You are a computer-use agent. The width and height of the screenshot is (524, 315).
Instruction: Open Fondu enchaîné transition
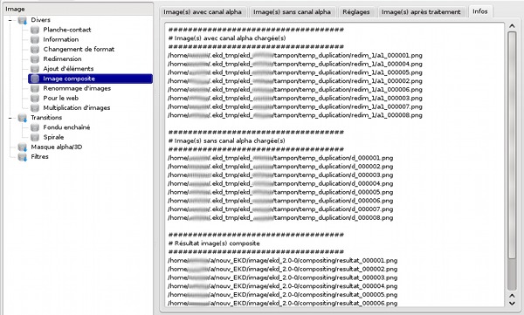click(66, 127)
